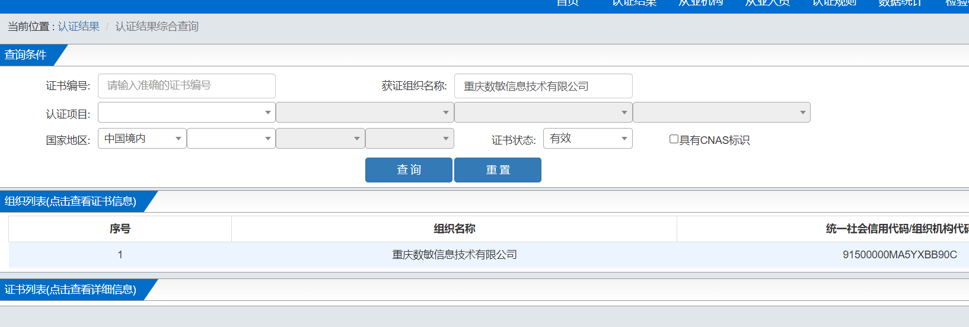The height and width of the screenshot is (327, 969).
Task: Click the 重置 reset button
Action: tap(498, 170)
